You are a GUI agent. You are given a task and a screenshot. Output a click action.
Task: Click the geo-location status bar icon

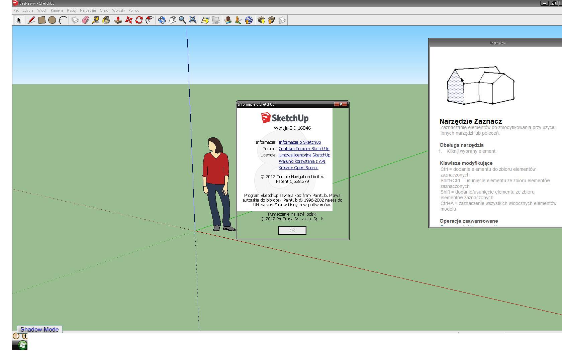pyautogui.click(x=16, y=336)
